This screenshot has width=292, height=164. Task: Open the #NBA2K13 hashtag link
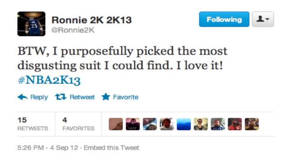tap(49, 80)
